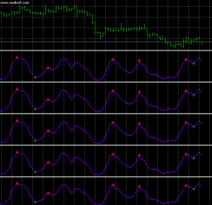Click divider between first and second indicator panels
This screenshot has height=205, width=212.
[x=106, y=82]
